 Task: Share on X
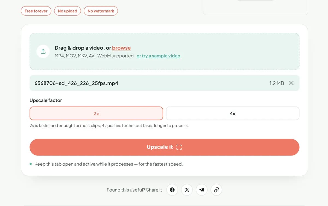pyautogui.click(x=187, y=190)
